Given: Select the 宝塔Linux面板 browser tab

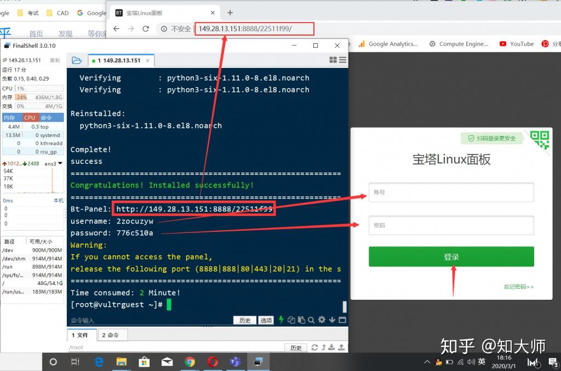Looking at the screenshot, I should 165,13.
